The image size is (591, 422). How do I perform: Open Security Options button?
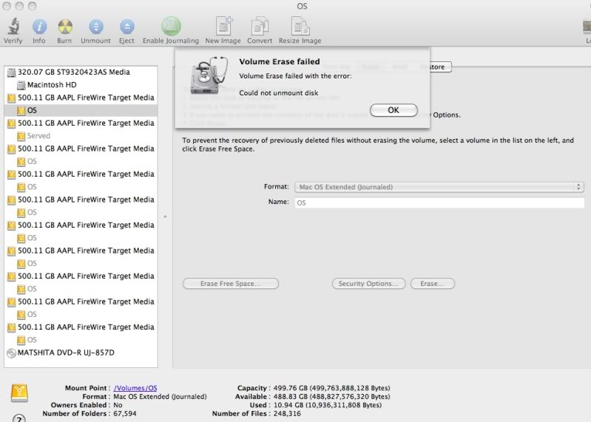[368, 284]
